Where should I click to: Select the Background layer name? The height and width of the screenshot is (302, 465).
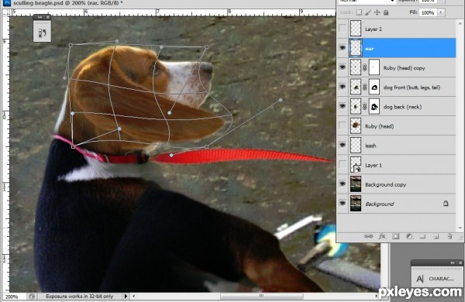pos(379,204)
